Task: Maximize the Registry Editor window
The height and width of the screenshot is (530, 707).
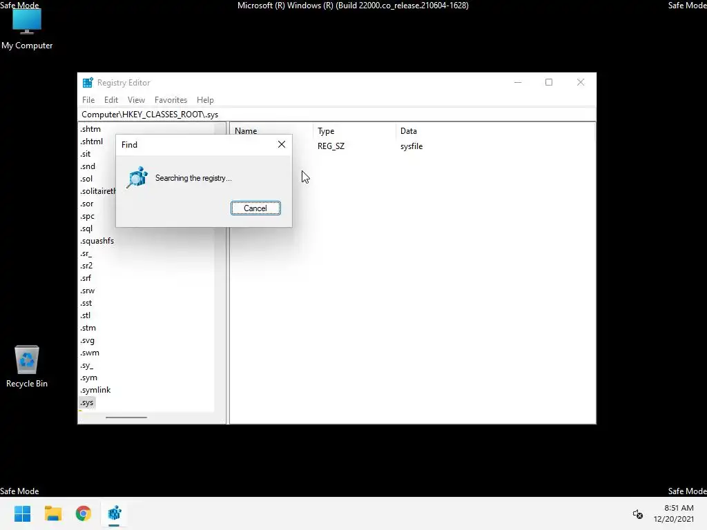Action: [549, 83]
